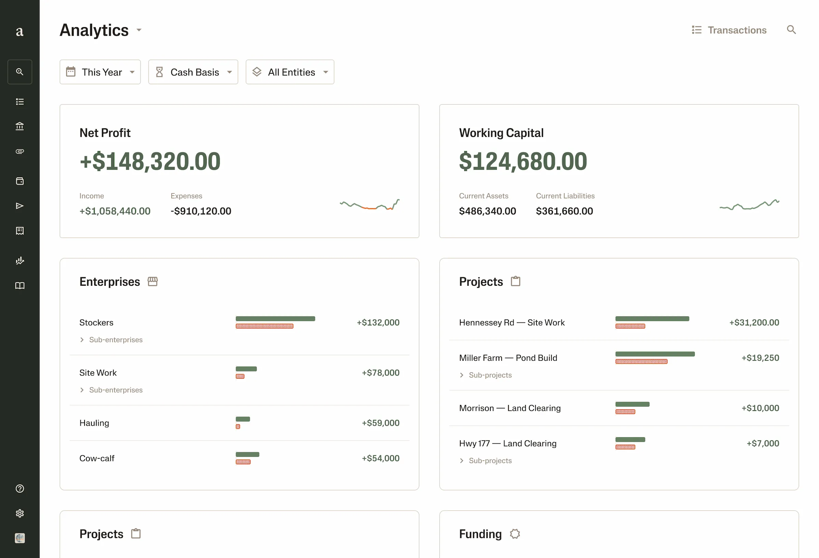
Task: Open the All Entities dropdown
Action: (290, 72)
